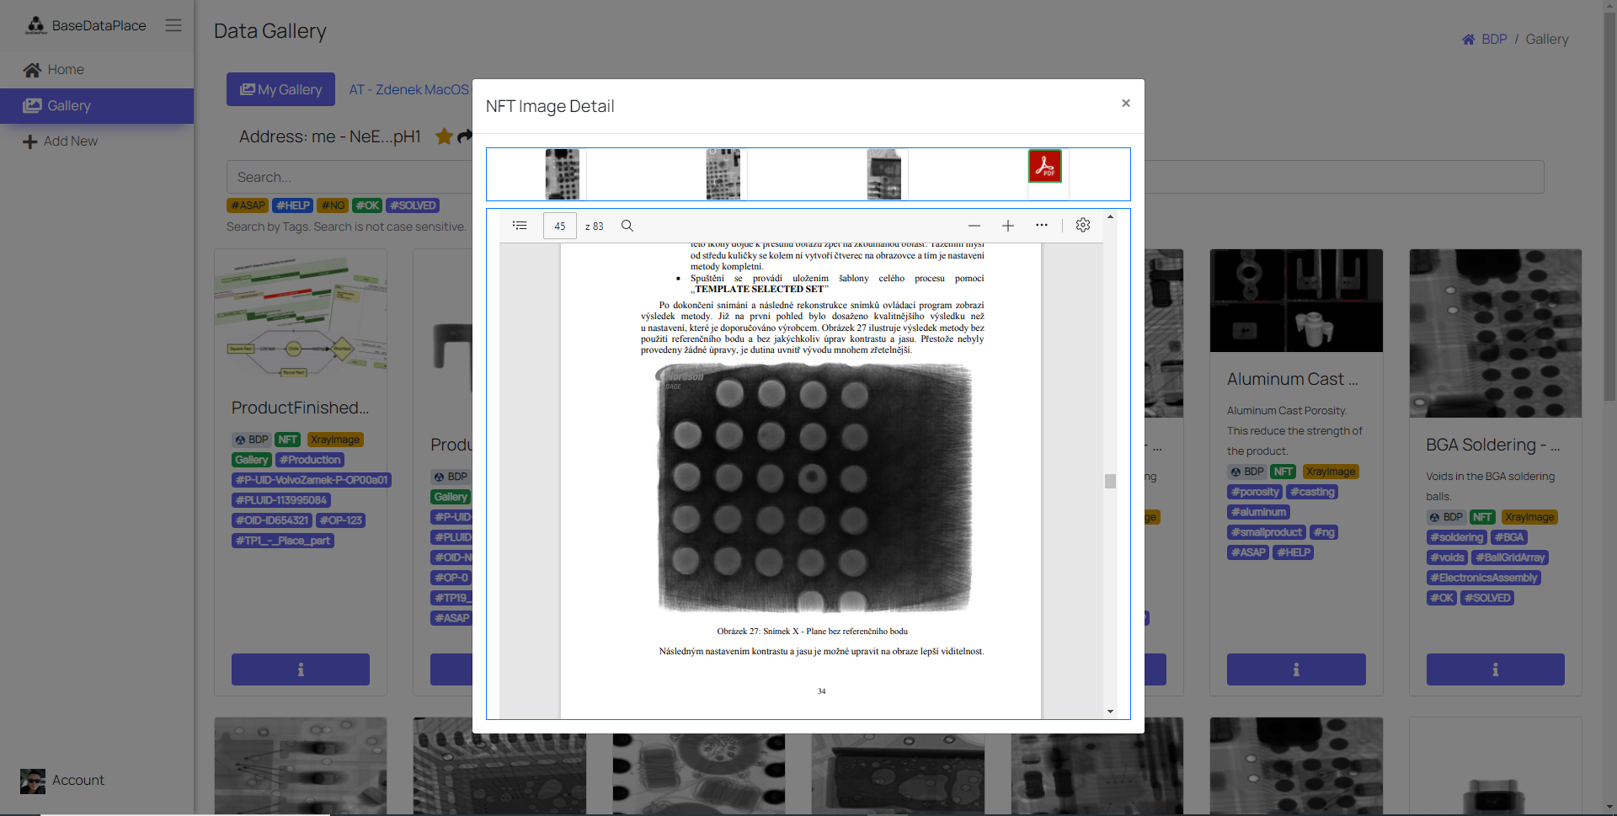The height and width of the screenshot is (816, 1617).
Task: Click the PDF viewer vertical scrollbar thumb
Action: pyautogui.click(x=1110, y=481)
